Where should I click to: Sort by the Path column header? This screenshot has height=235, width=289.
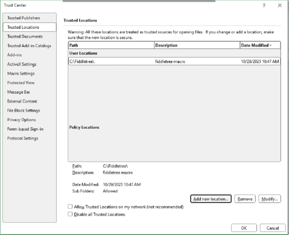pos(111,45)
